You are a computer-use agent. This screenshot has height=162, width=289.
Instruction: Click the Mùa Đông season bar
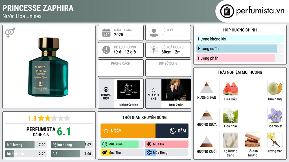(167, 152)
